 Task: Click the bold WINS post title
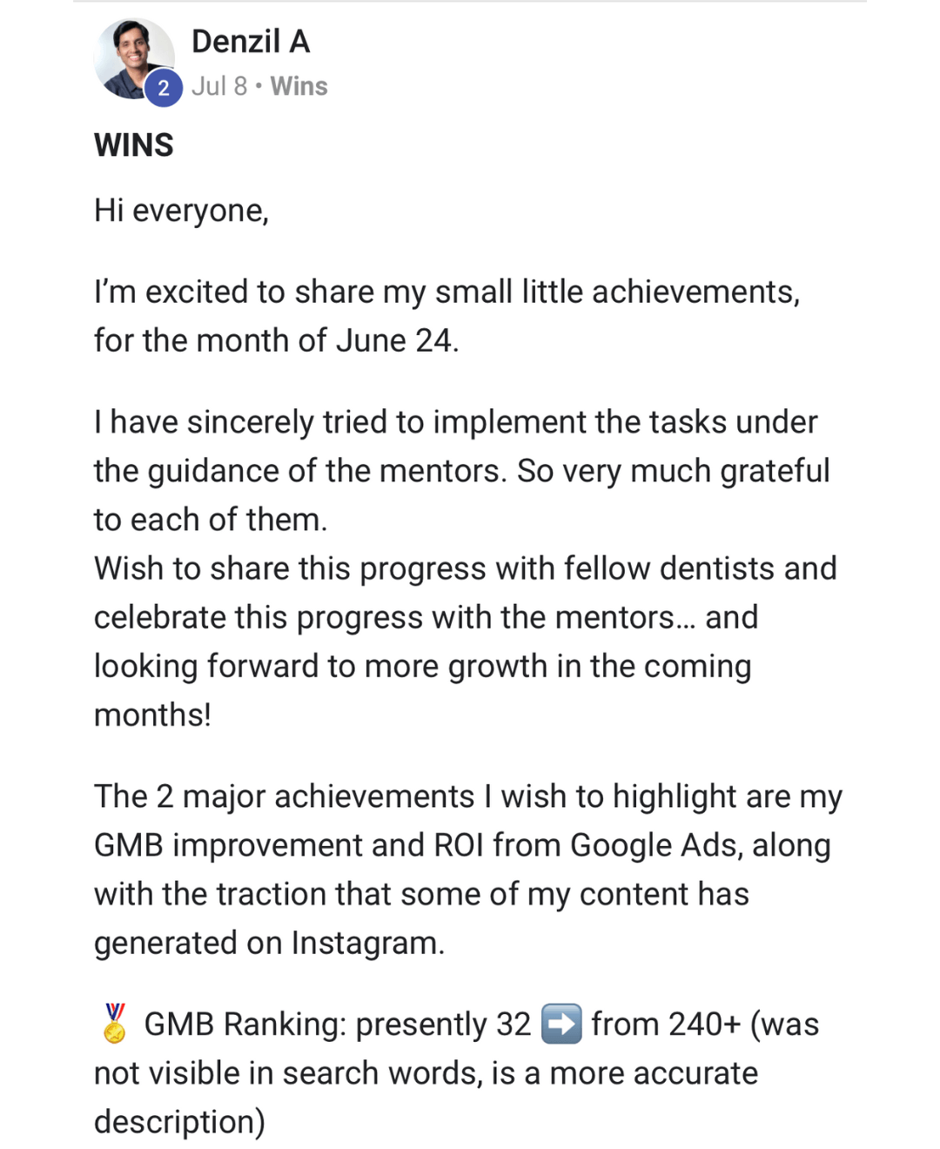click(134, 145)
